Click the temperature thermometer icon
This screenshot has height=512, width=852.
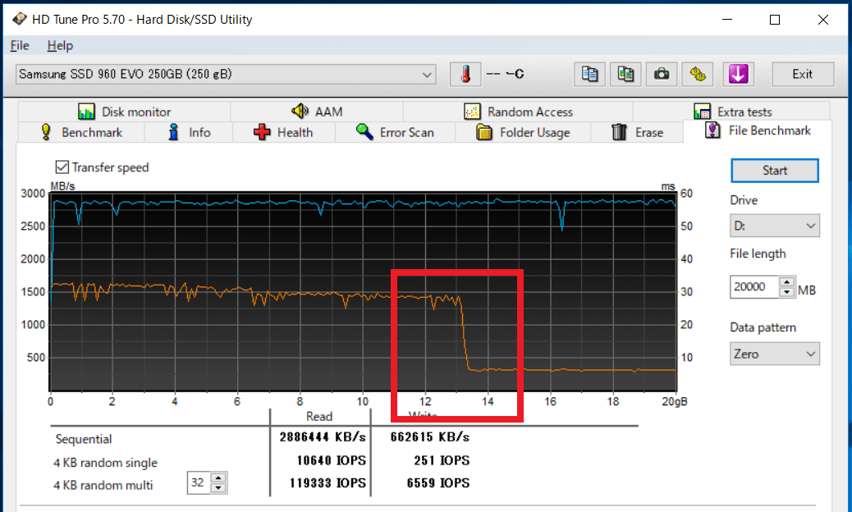[x=465, y=74]
